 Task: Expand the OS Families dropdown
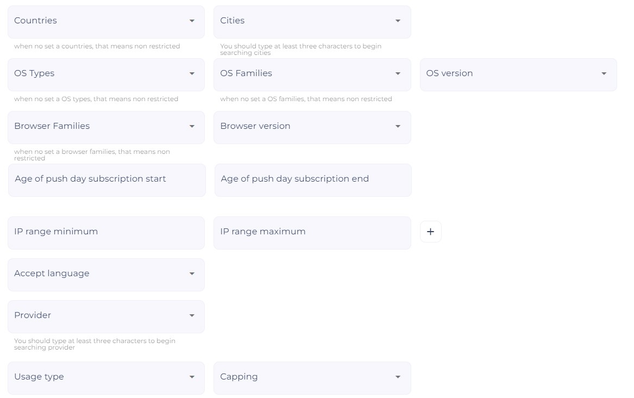(312, 74)
